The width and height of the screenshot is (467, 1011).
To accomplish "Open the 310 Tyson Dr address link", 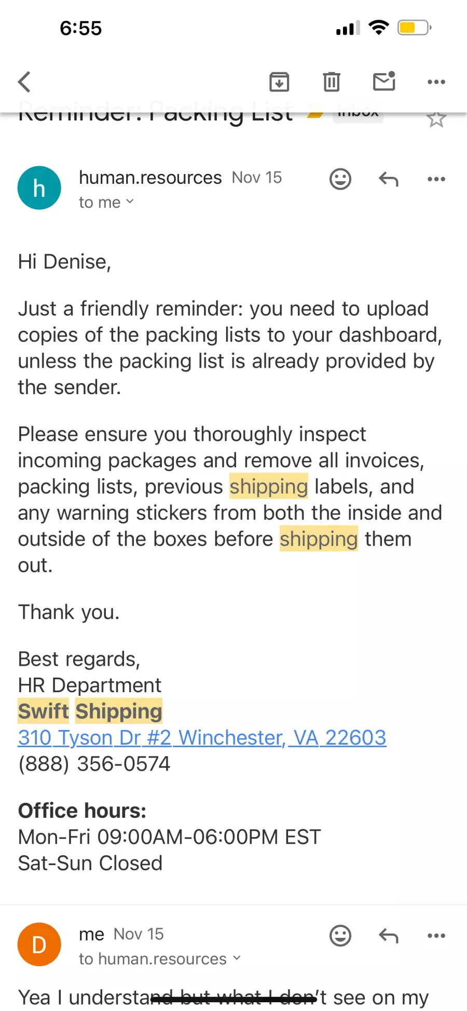I will (202, 737).
